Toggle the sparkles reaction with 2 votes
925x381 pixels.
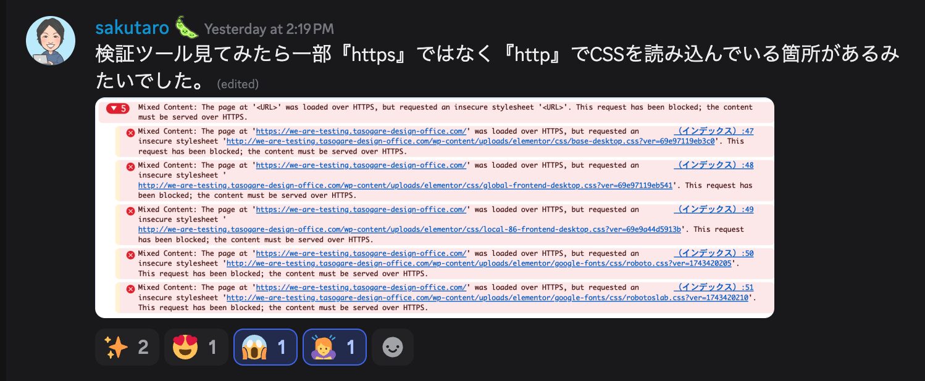tap(127, 347)
